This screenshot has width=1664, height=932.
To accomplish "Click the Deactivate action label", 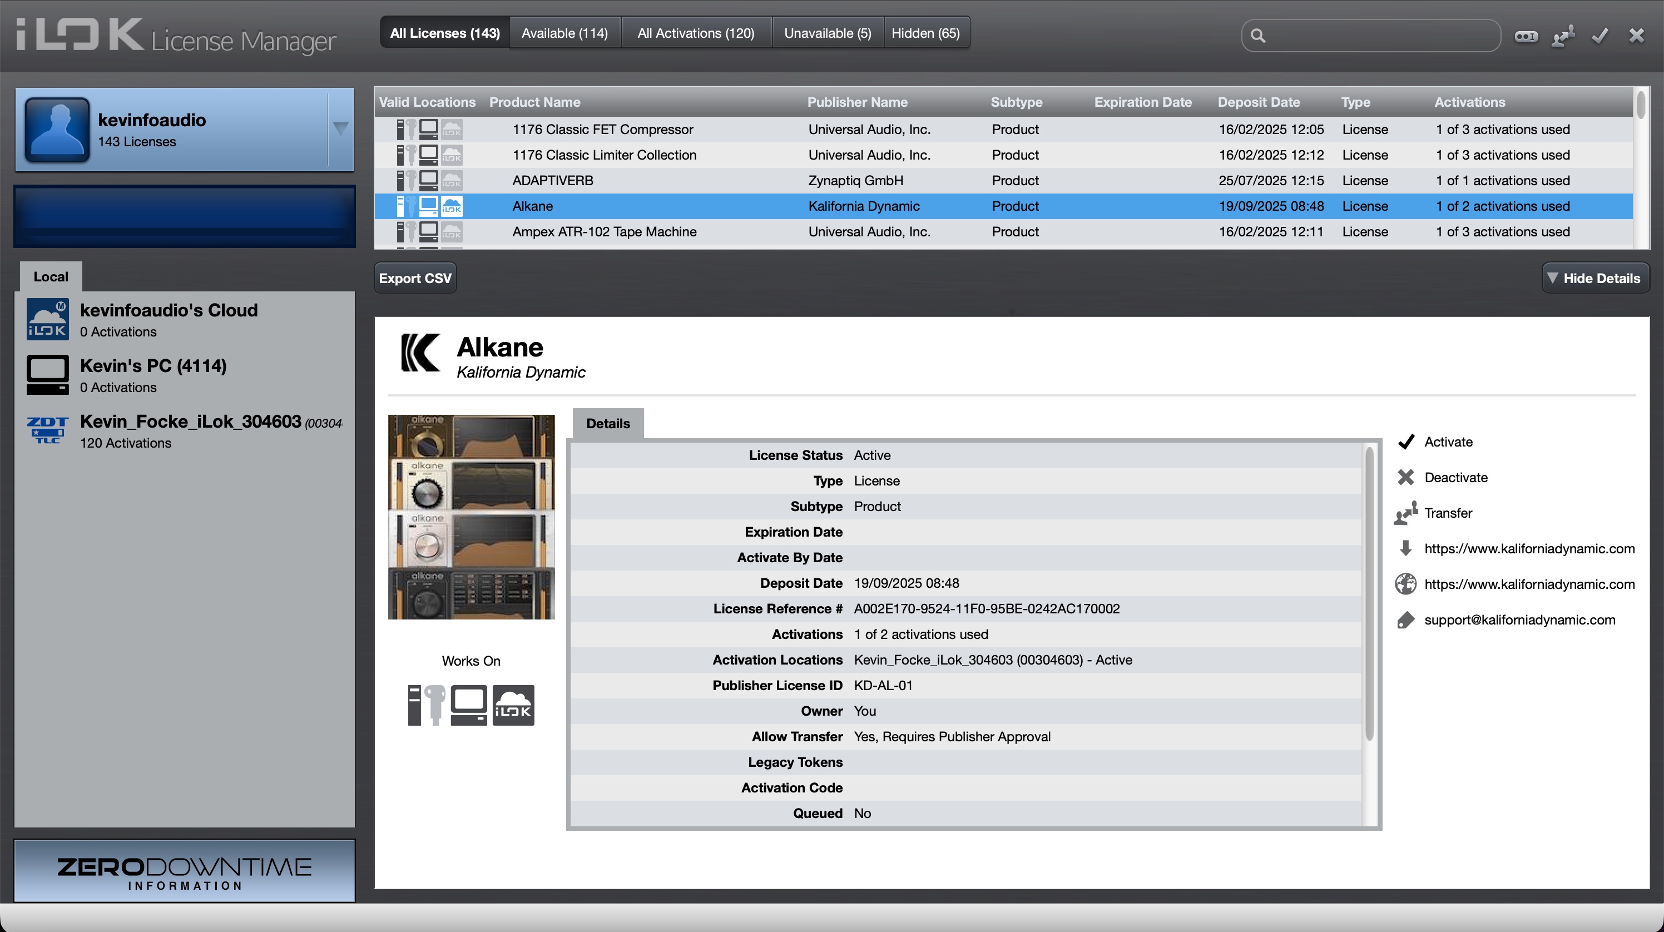I will tap(1456, 477).
